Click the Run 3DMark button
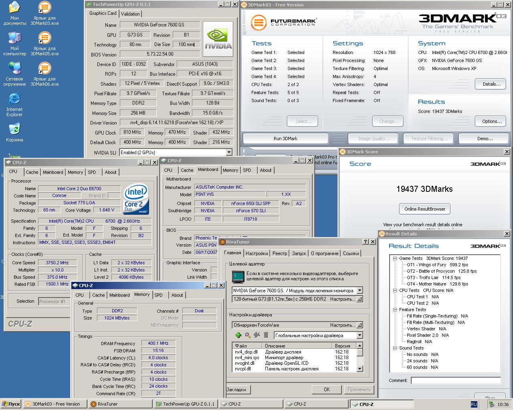The image size is (513, 410). point(285,139)
